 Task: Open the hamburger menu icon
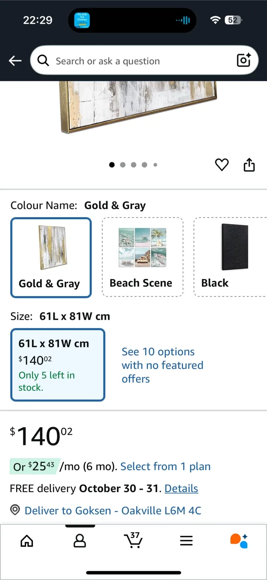tap(186, 541)
